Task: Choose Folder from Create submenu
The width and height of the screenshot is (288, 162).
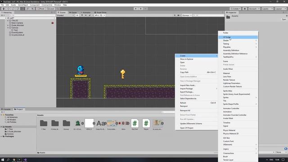Action: click(238, 33)
